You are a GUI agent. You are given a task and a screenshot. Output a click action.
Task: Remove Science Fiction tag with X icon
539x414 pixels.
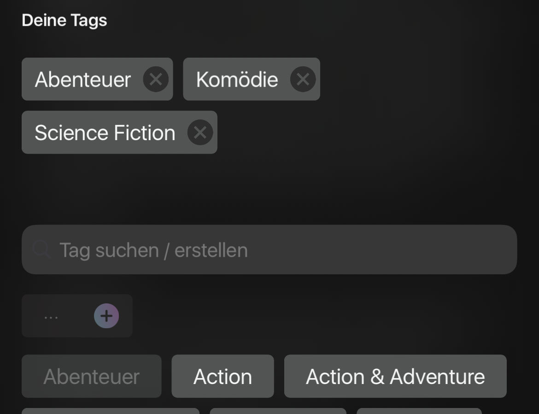click(x=200, y=133)
